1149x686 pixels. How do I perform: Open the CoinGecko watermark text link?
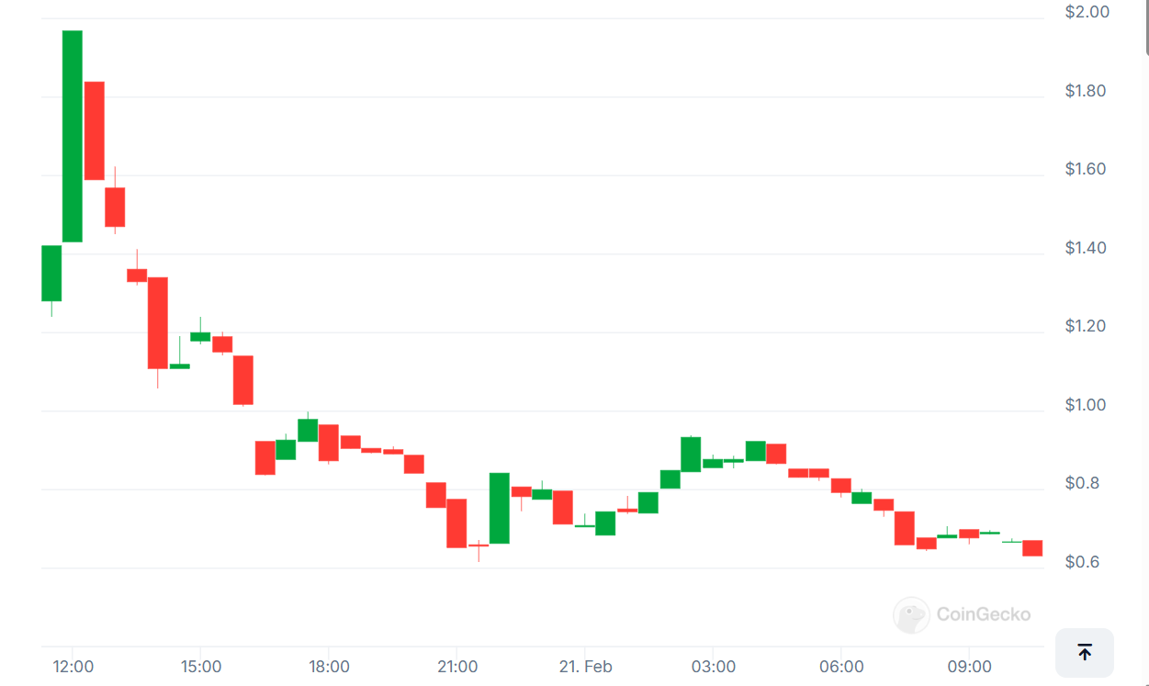point(983,614)
